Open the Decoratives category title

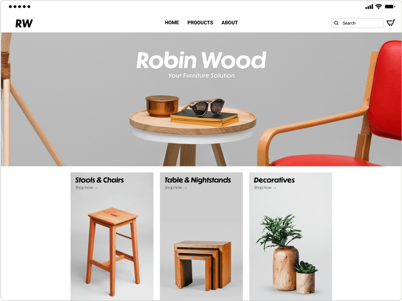(274, 180)
